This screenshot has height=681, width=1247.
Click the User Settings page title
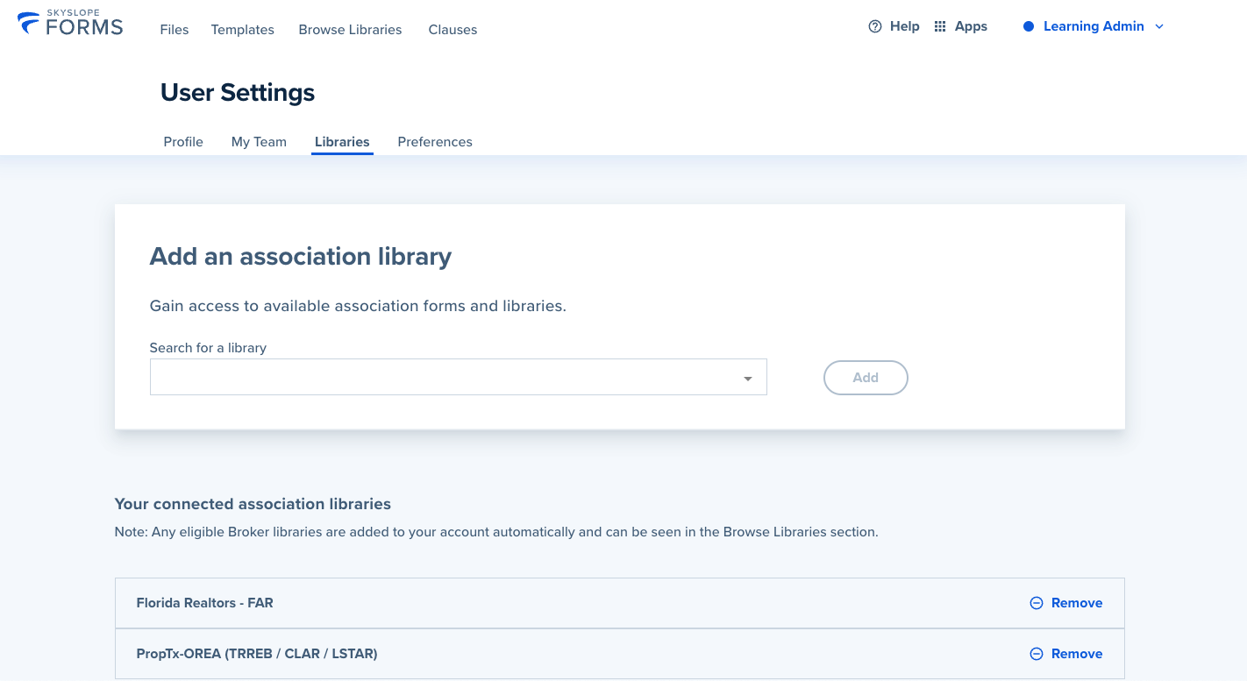[x=238, y=93]
